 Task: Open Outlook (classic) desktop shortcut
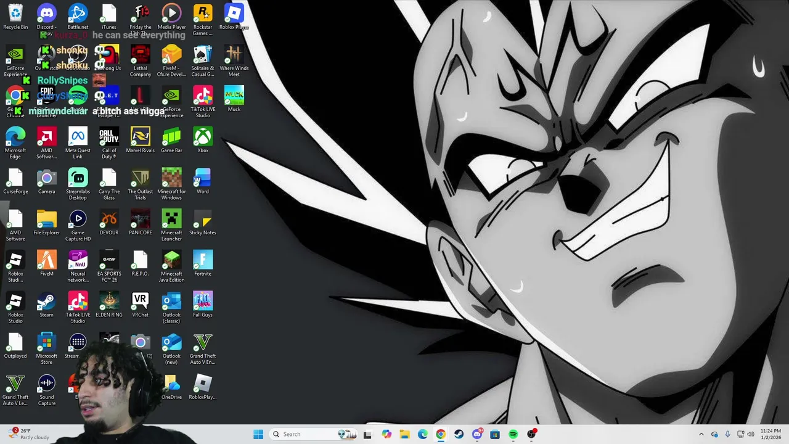(171, 308)
